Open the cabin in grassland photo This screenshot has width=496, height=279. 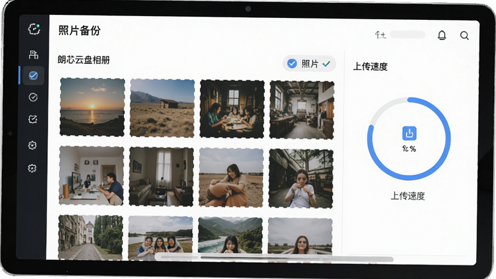click(162, 108)
